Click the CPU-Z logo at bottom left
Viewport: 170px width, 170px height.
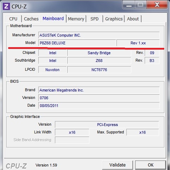click(16, 166)
